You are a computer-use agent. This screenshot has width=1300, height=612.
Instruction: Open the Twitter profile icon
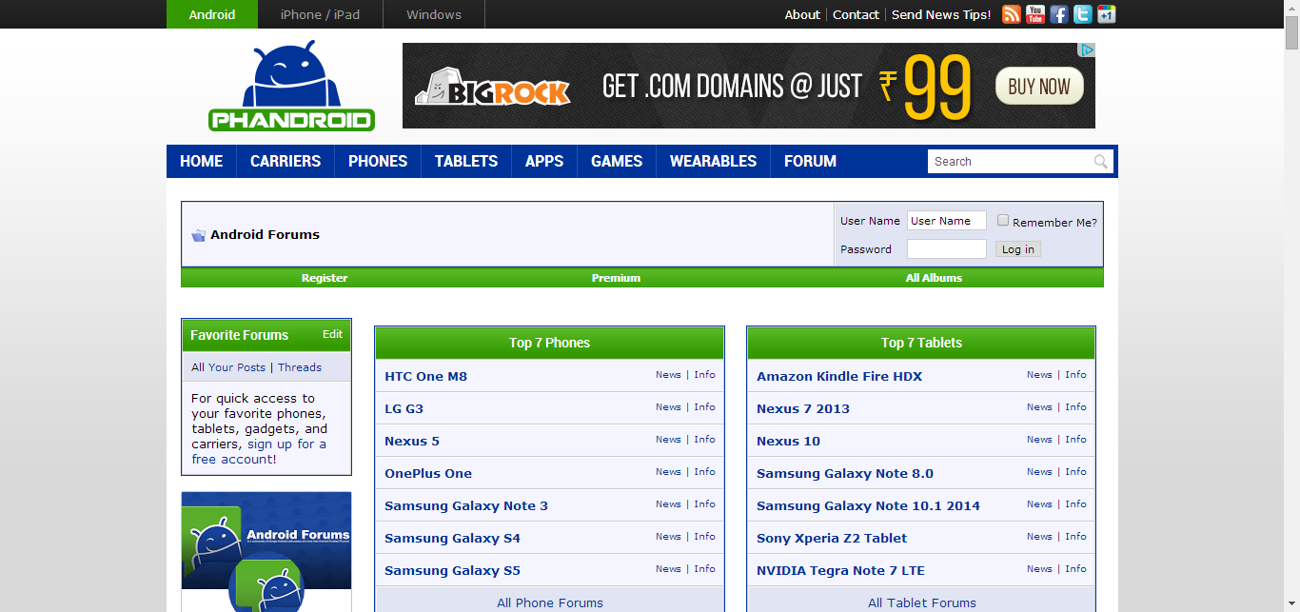(1083, 14)
